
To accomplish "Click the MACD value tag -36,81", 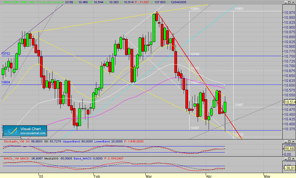I will [290, 168].
